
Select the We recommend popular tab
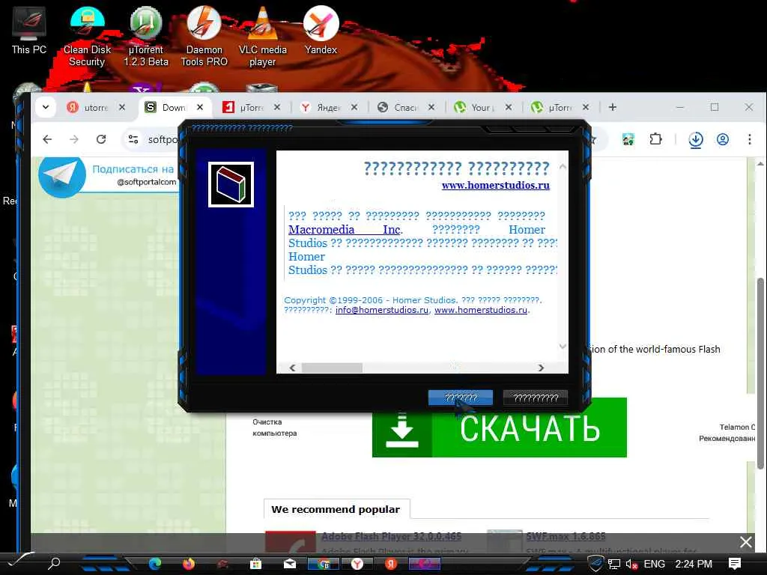click(336, 509)
